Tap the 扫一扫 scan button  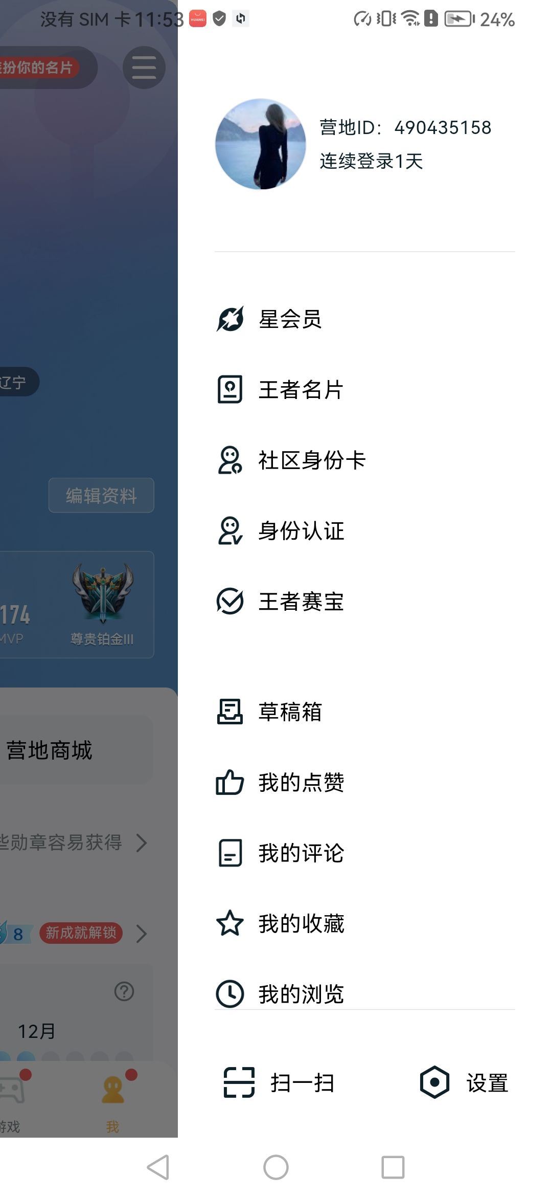279,1082
